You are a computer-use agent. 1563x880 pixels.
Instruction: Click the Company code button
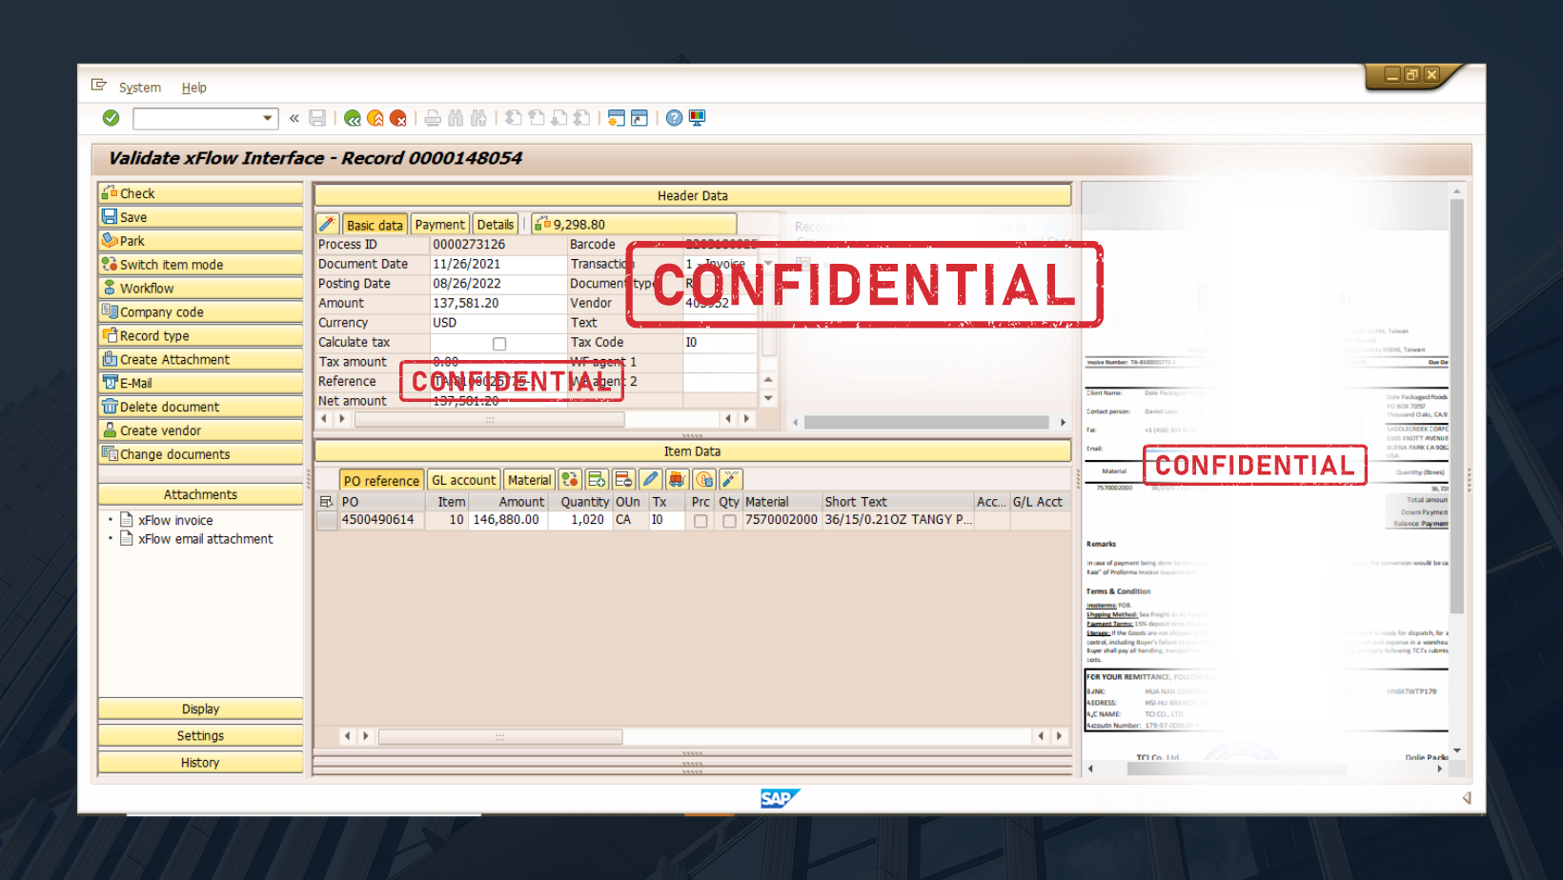pos(200,312)
